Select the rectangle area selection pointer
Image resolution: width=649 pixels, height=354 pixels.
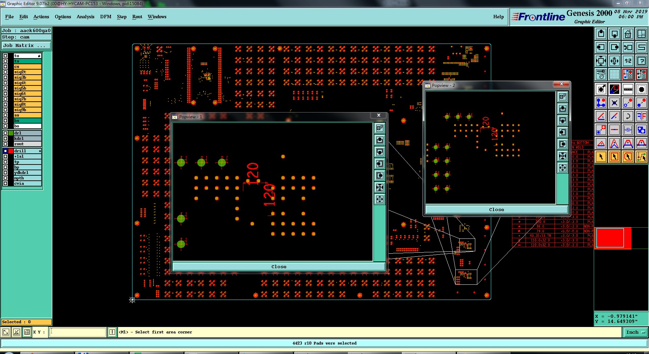[615, 157]
